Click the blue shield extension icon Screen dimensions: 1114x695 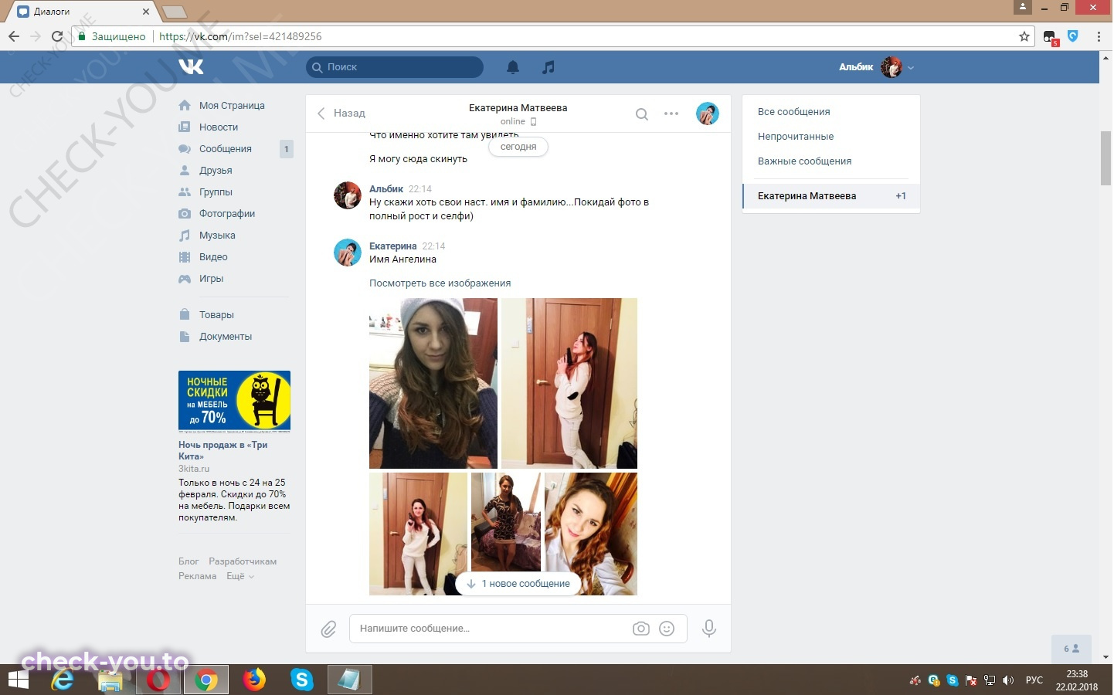pos(1073,36)
